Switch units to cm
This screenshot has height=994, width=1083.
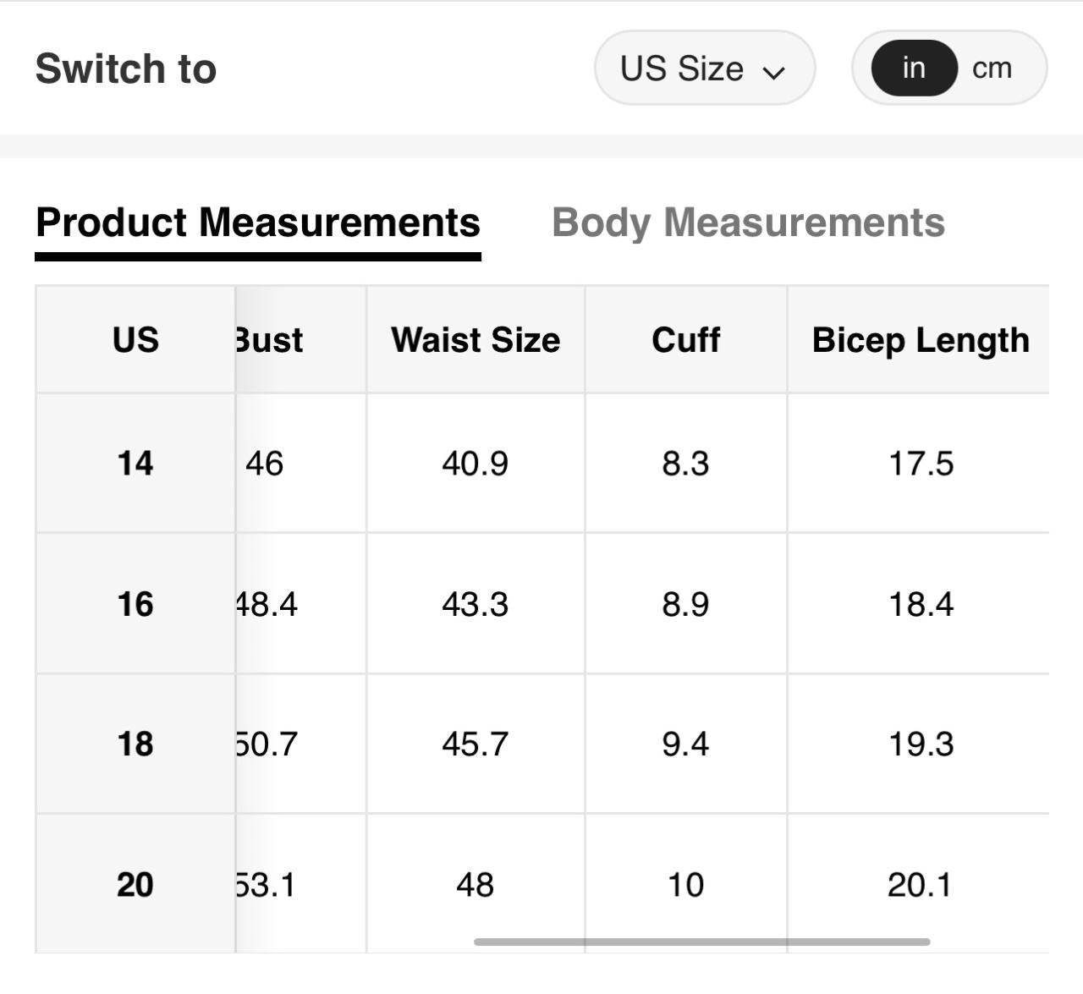point(992,69)
